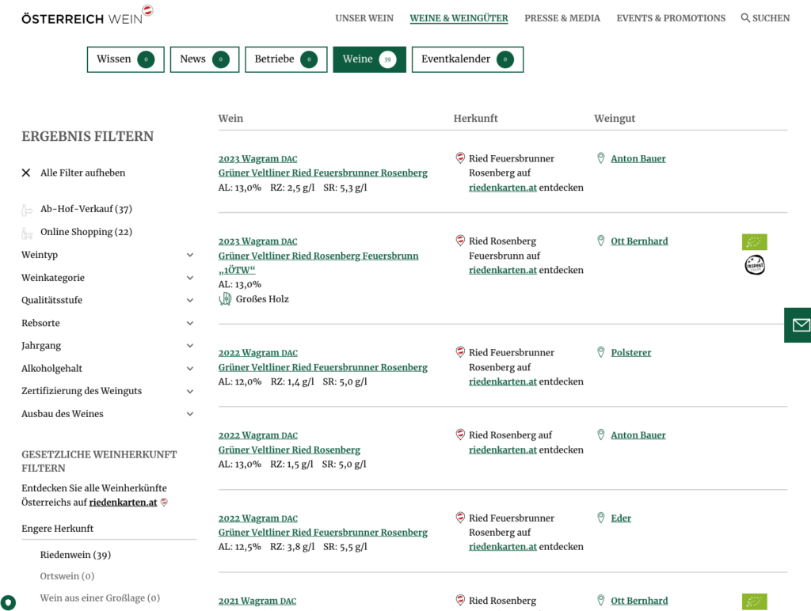811x611 pixels.
Task: Expand the Weintyp filter
Action: click(108, 255)
